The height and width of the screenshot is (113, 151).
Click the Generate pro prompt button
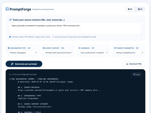click(24, 64)
